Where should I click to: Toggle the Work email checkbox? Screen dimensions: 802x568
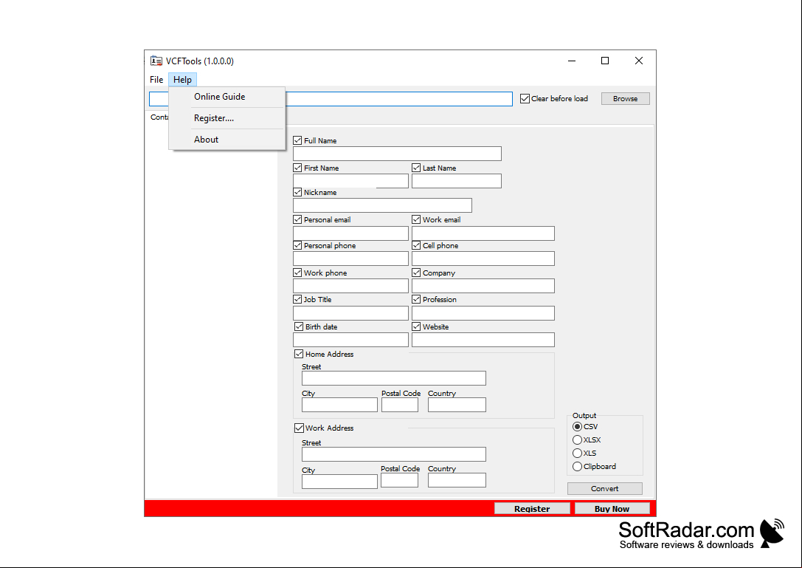[416, 219]
